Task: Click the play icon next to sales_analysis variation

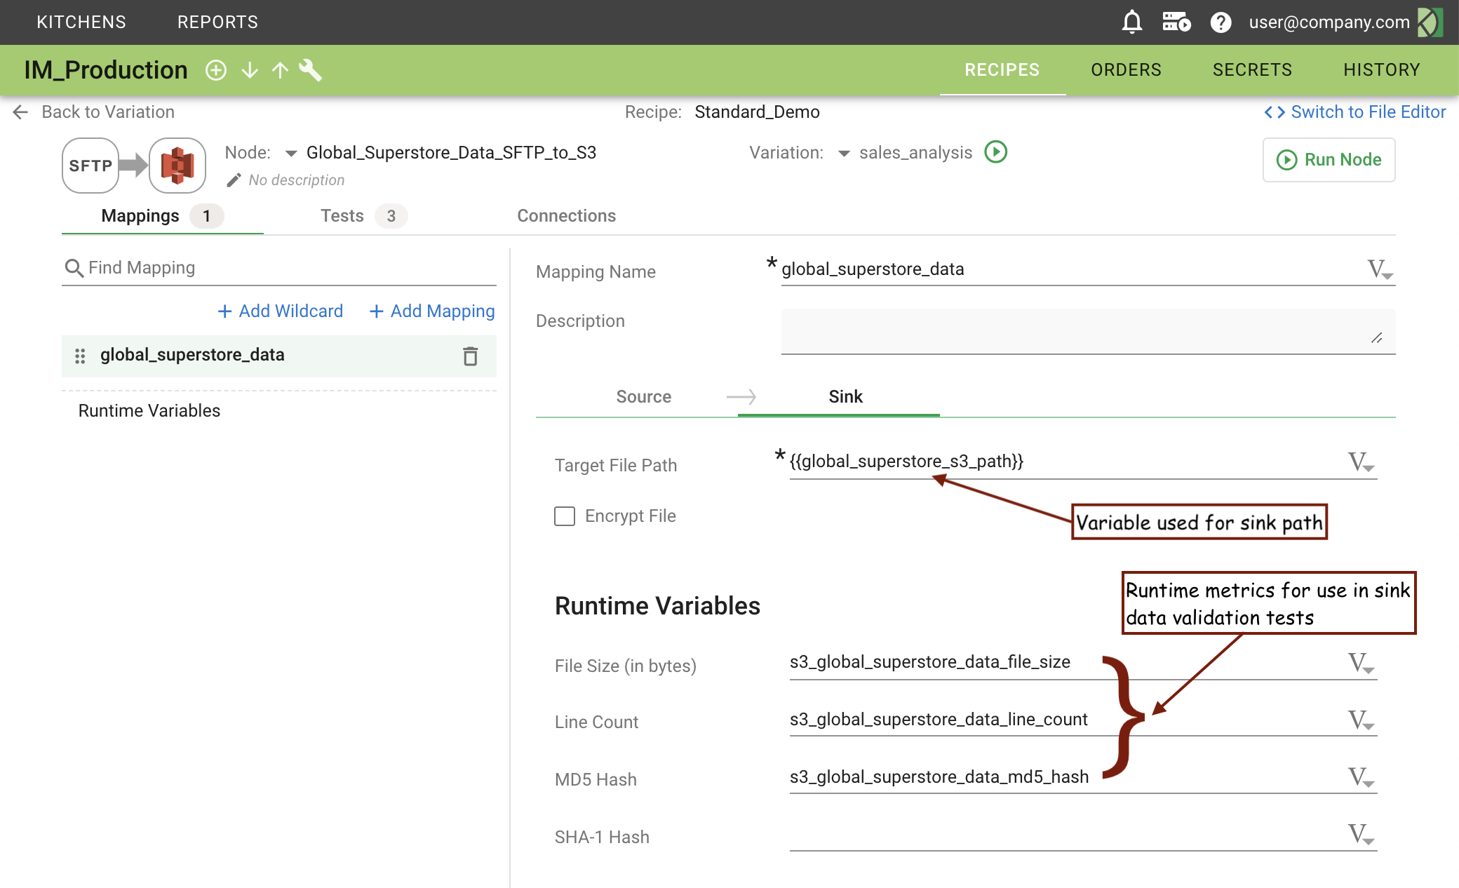Action: click(995, 152)
